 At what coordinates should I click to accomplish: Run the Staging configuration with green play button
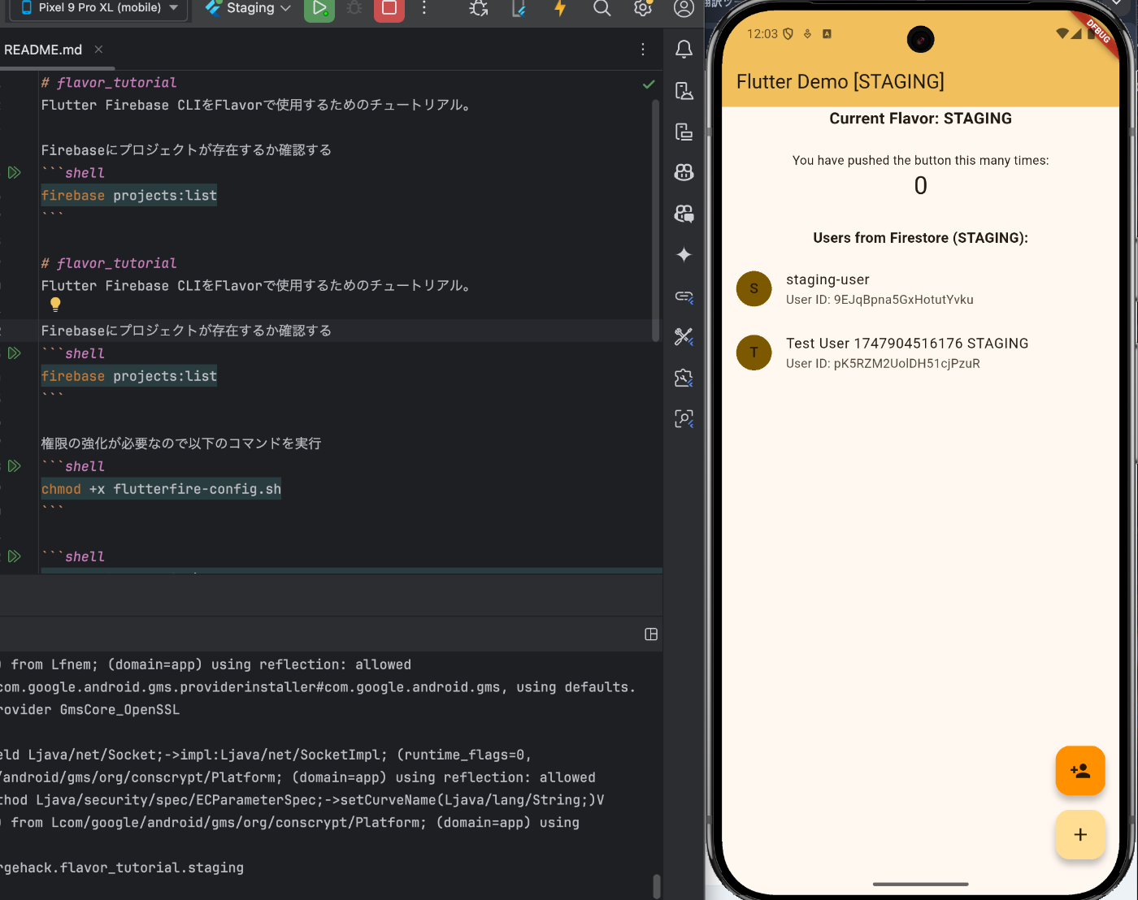tap(319, 8)
